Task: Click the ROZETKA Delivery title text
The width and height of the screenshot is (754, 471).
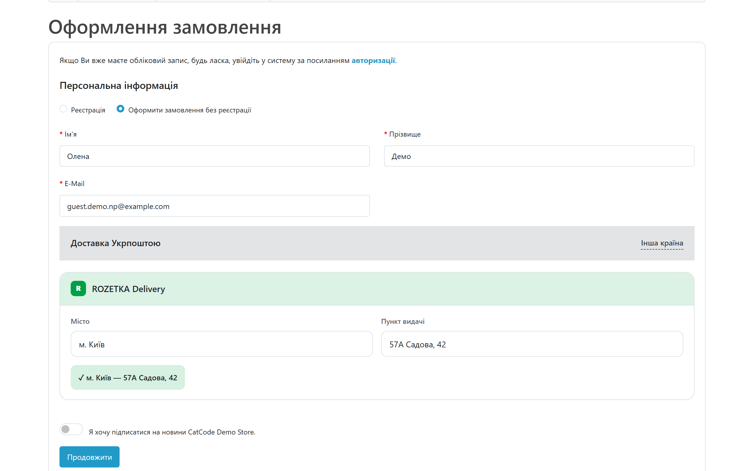Action: [x=128, y=289]
